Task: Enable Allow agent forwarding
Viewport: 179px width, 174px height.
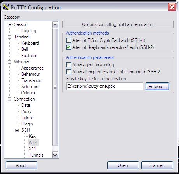Action: (x=68, y=64)
